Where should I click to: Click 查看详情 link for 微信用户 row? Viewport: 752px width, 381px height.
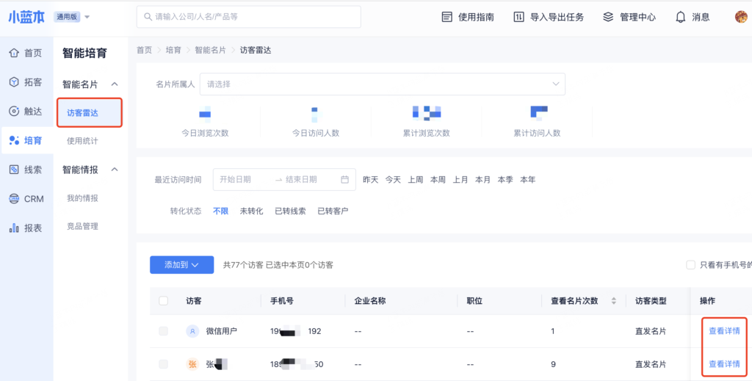(724, 331)
